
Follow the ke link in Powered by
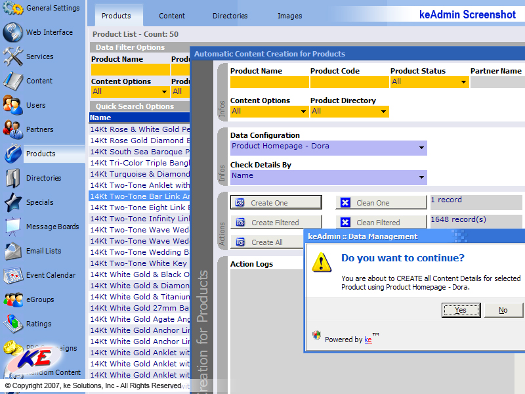coord(368,339)
